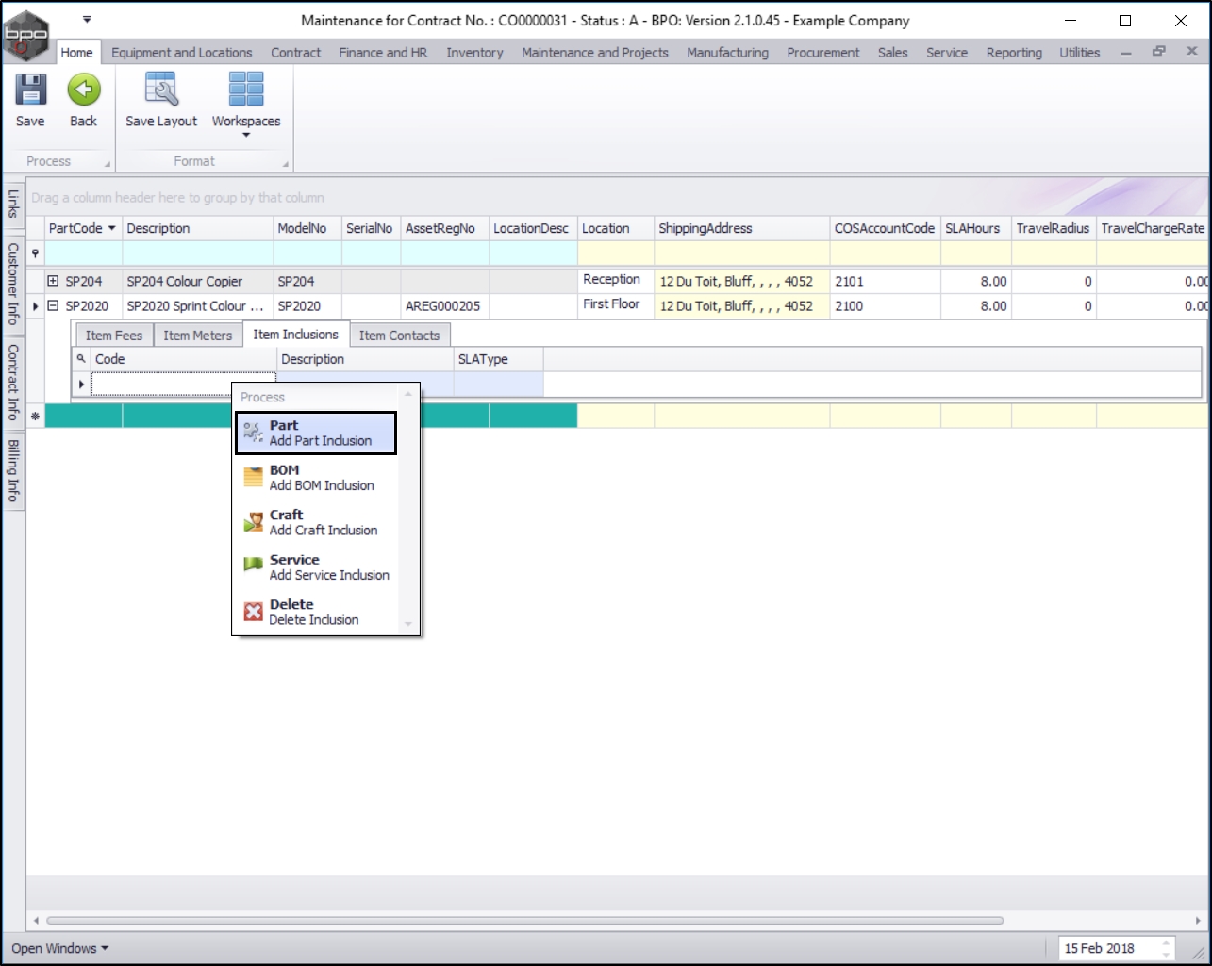This screenshot has width=1212, height=966.
Task: Expand the Format group dialog launcher
Action: click(x=285, y=164)
